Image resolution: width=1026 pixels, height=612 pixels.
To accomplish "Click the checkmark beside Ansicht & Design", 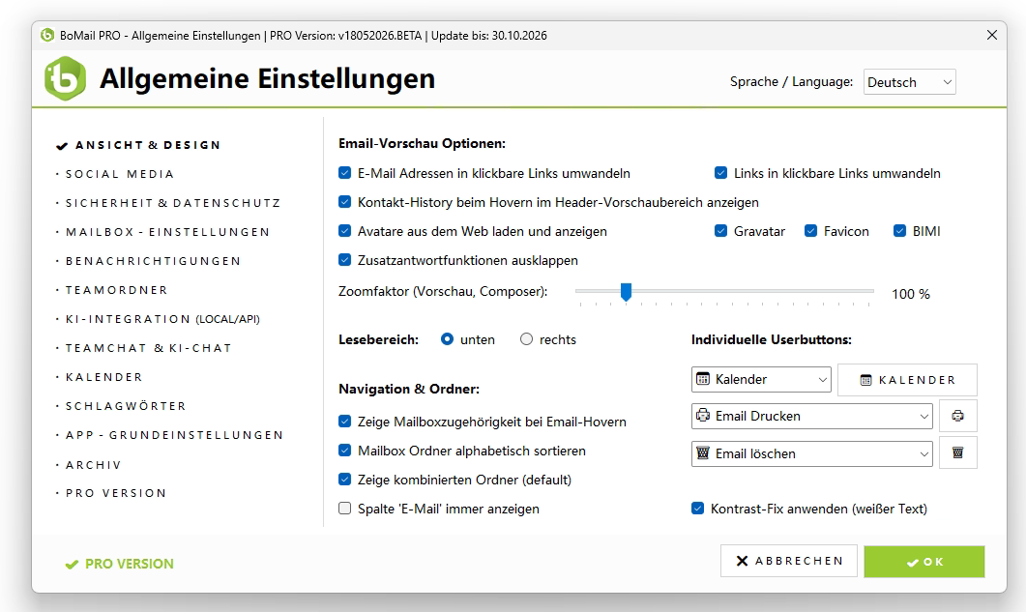I will pyautogui.click(x=62, y=146).
